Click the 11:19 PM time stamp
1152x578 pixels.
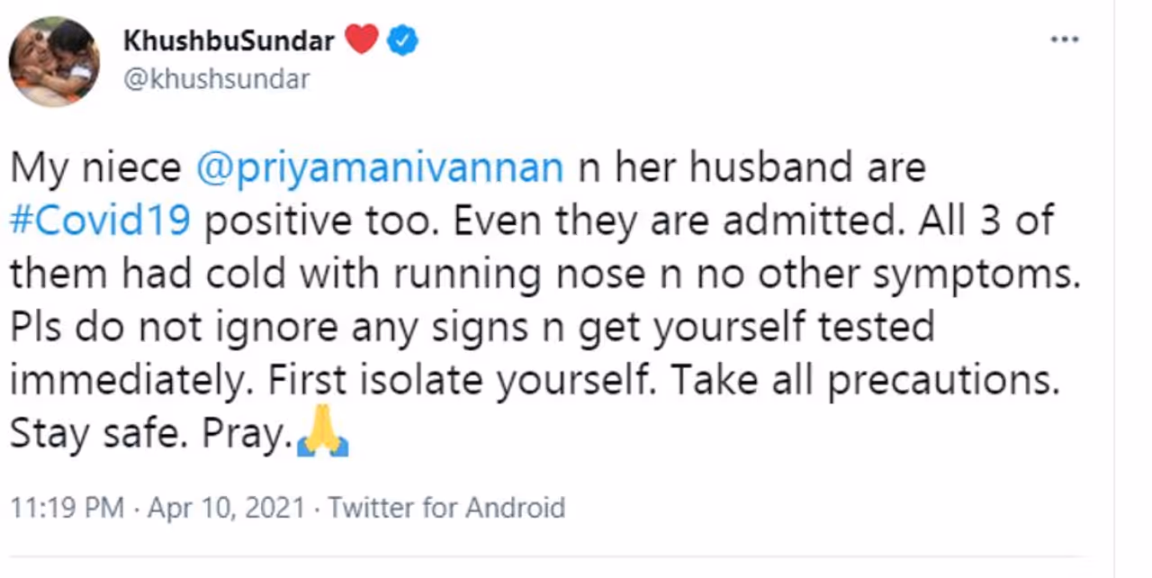point(66,508)
